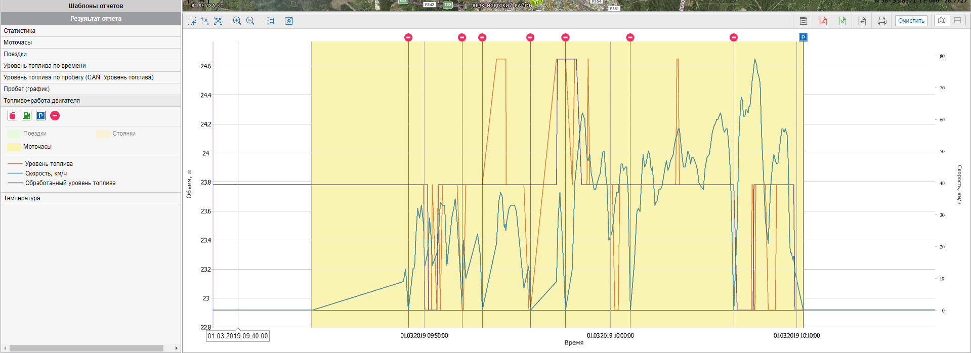This screenshot has height=353, width=971.
Task: Click the blue parking marker above the chart
Action: click(x=803, y=37)
